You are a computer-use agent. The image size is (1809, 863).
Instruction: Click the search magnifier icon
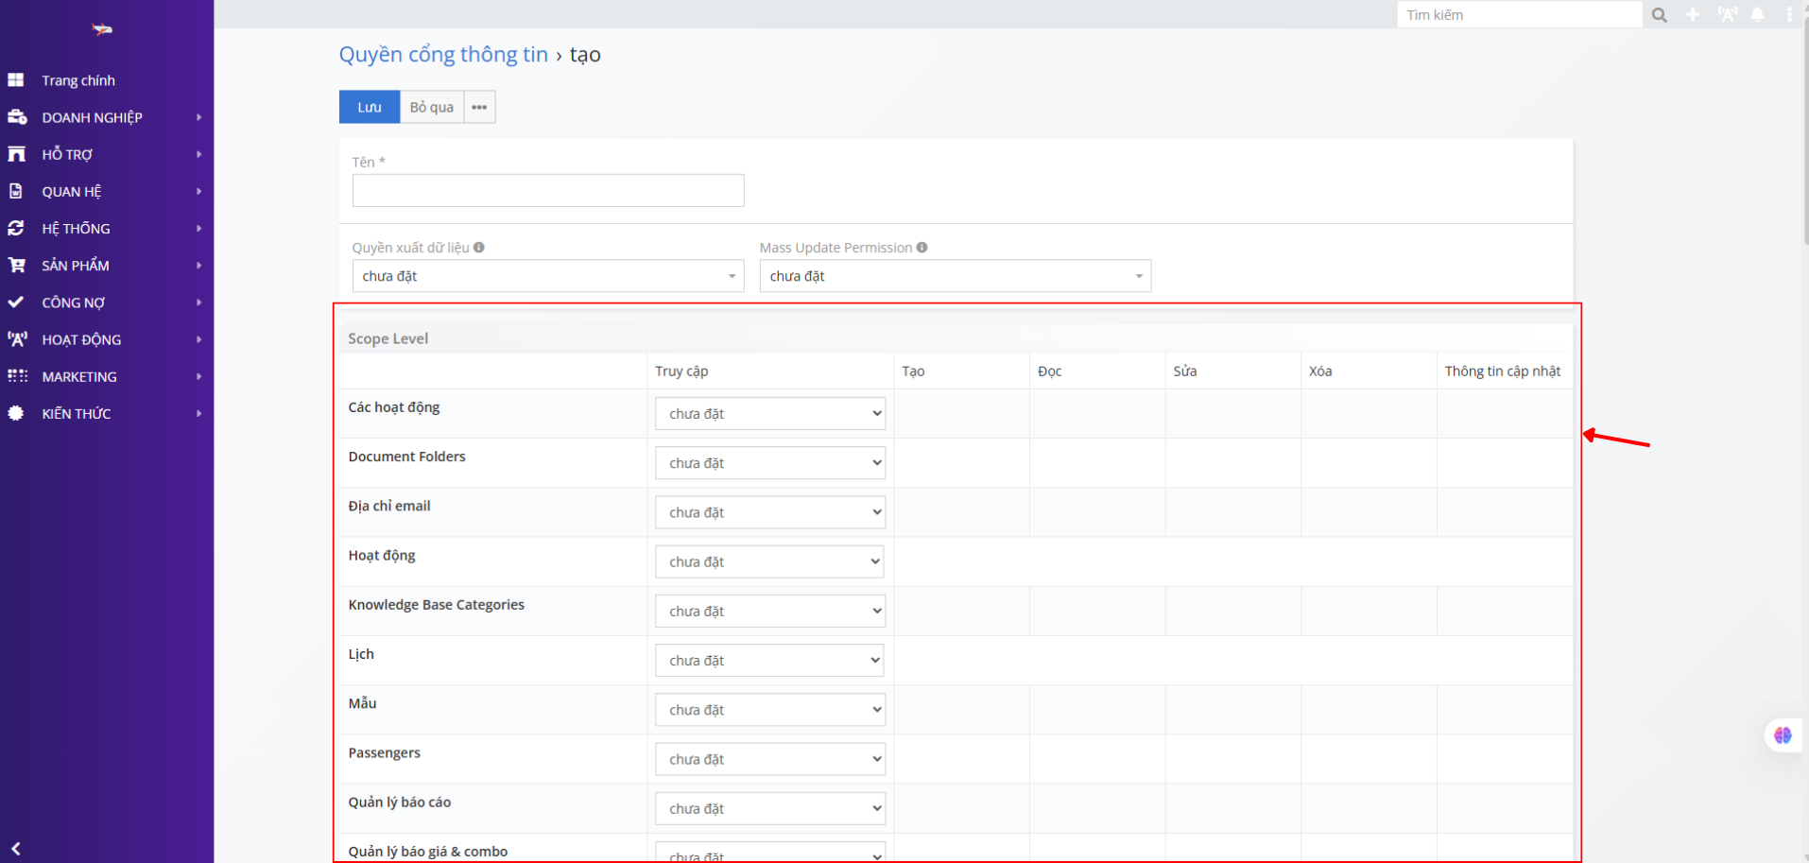[x=1659, y=15]
